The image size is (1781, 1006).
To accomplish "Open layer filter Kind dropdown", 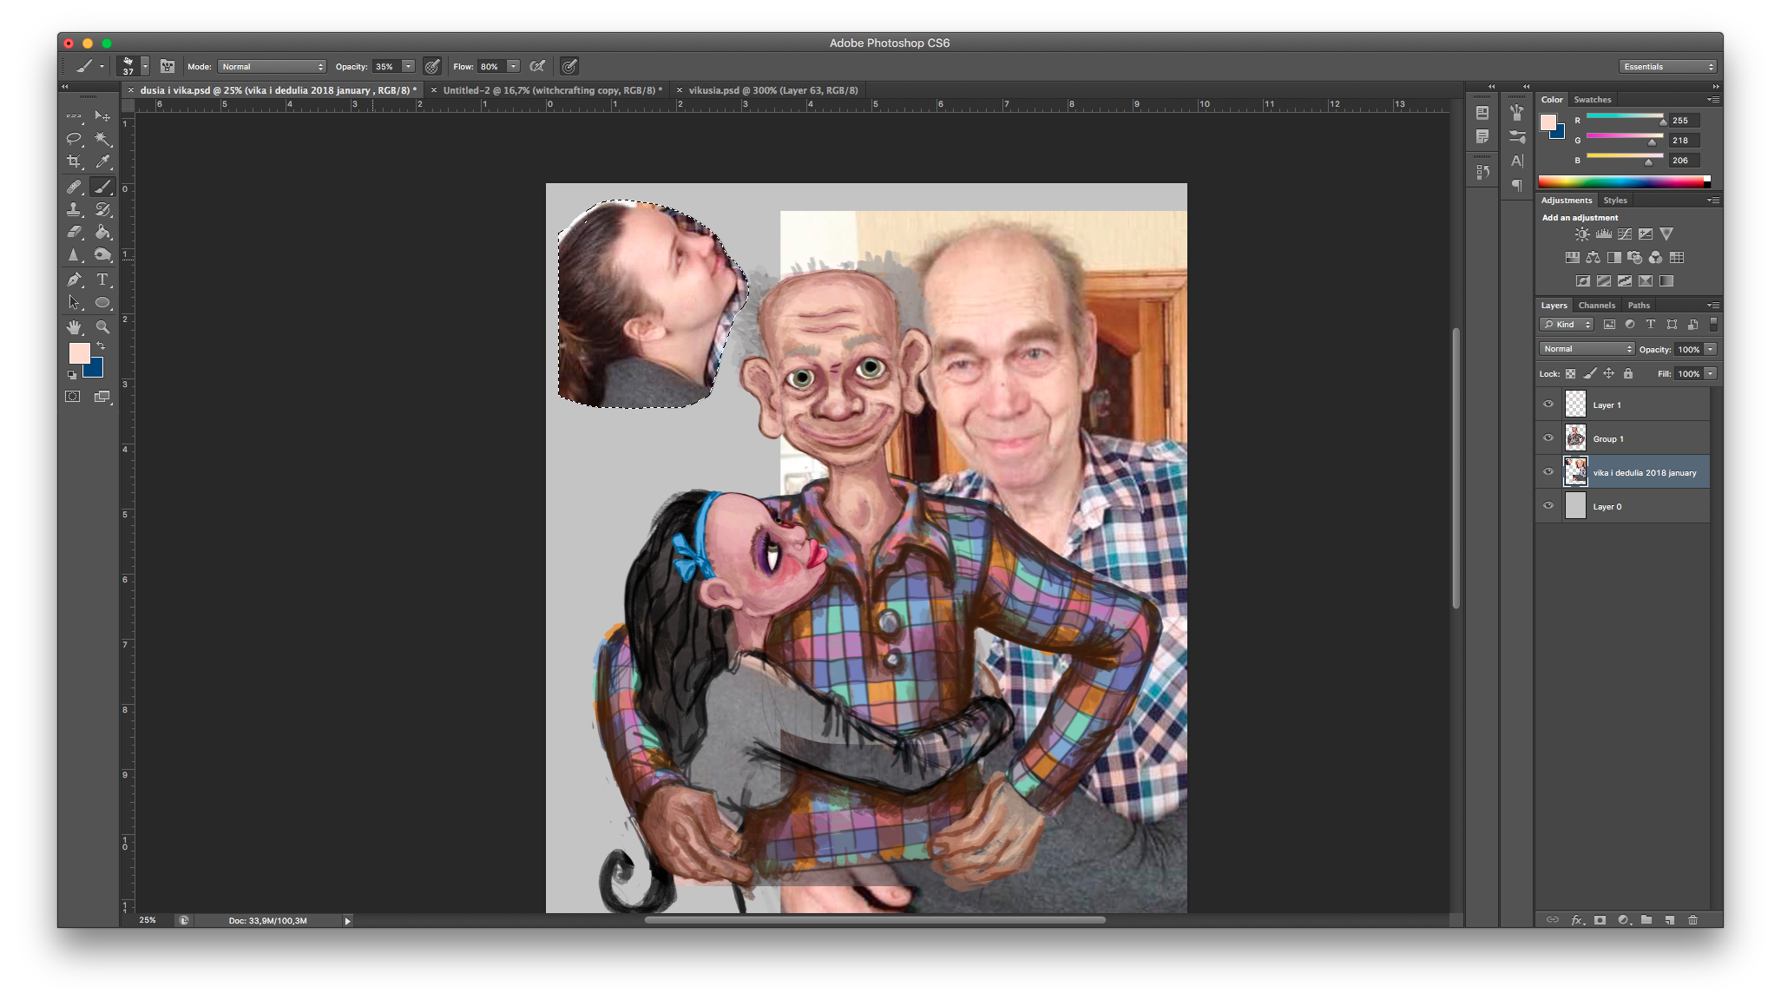I will pos(1567,325).
